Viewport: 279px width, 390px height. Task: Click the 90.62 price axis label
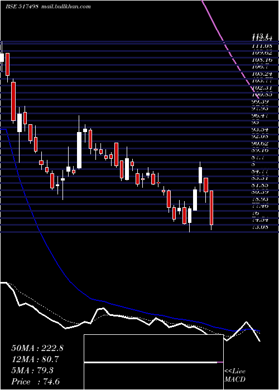[260, 144]
